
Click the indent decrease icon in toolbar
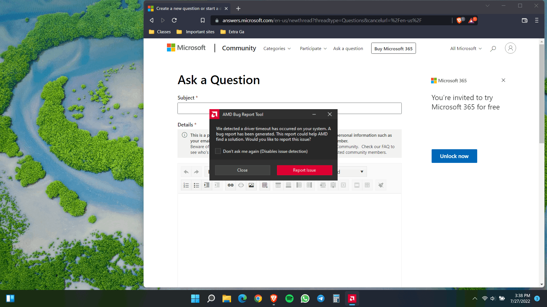click(217, 185)
